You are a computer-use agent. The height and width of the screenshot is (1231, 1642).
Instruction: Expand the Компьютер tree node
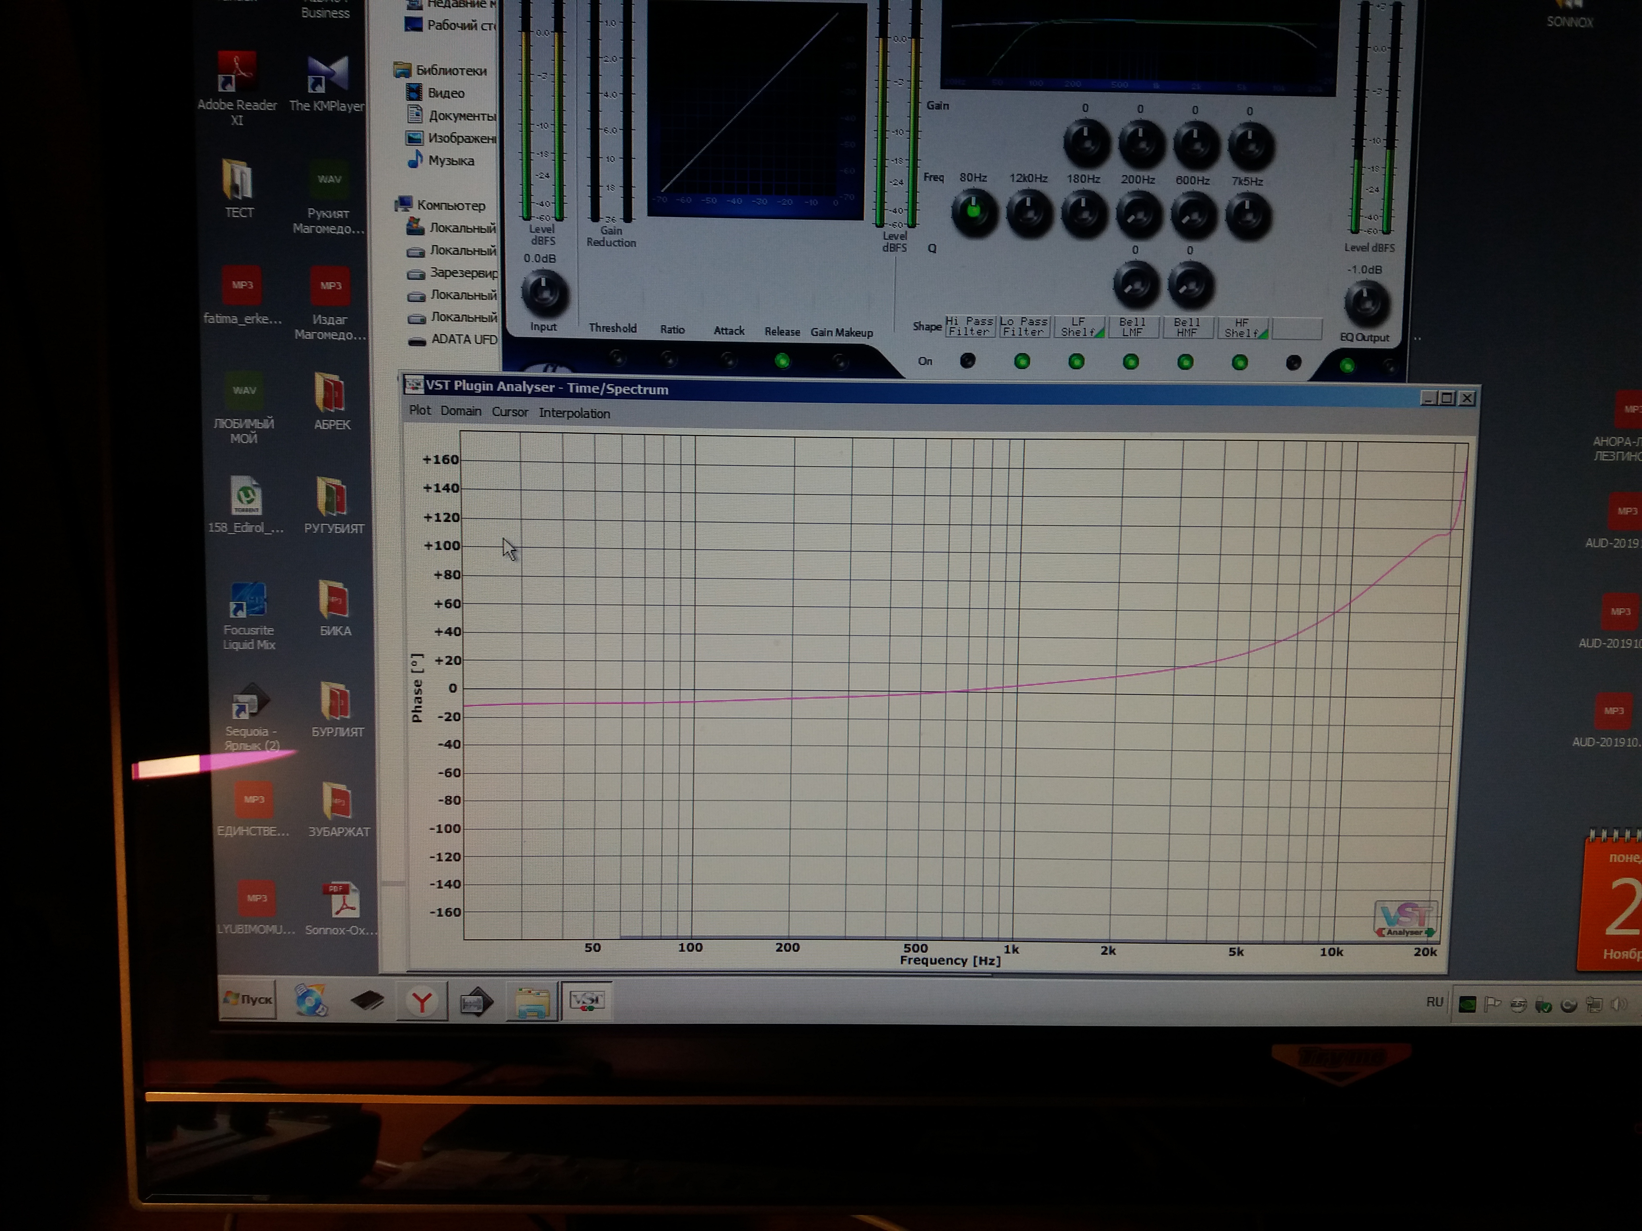click(x=450, y=205)
